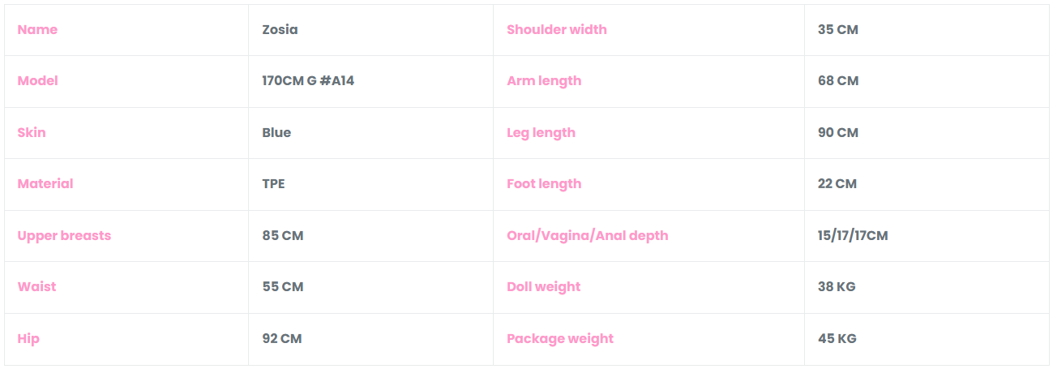Click the Doll weight label
Viewport: 1053px width, 369px height.
(x=544, y=287)
